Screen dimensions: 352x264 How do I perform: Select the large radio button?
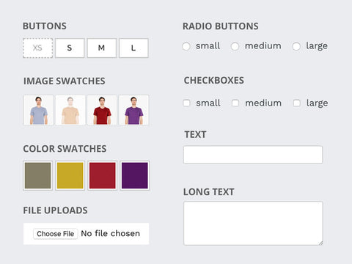point(296,46)
